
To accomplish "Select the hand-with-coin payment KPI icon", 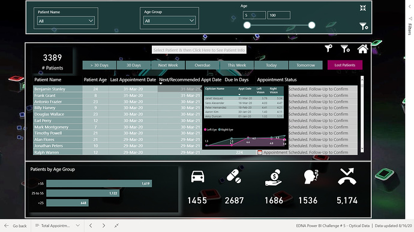I will pos(274,178).
